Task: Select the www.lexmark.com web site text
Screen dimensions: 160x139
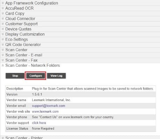Action: tap(45, 112)
